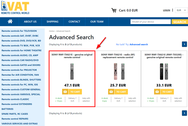Open the shopping cart icon
The image size is (188, 126).
point(114,10)
